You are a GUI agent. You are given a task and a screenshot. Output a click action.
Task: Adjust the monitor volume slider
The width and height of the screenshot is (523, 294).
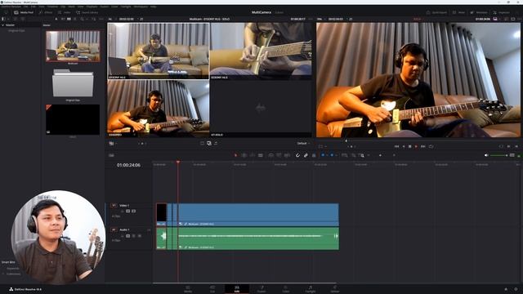498,155
